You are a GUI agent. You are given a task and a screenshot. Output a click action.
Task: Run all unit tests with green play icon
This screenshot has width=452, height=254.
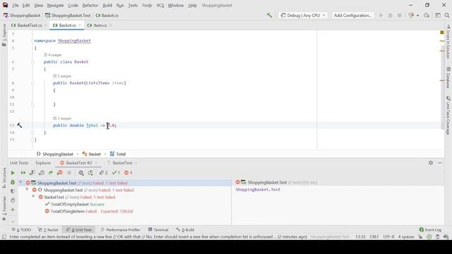point(13,173)
